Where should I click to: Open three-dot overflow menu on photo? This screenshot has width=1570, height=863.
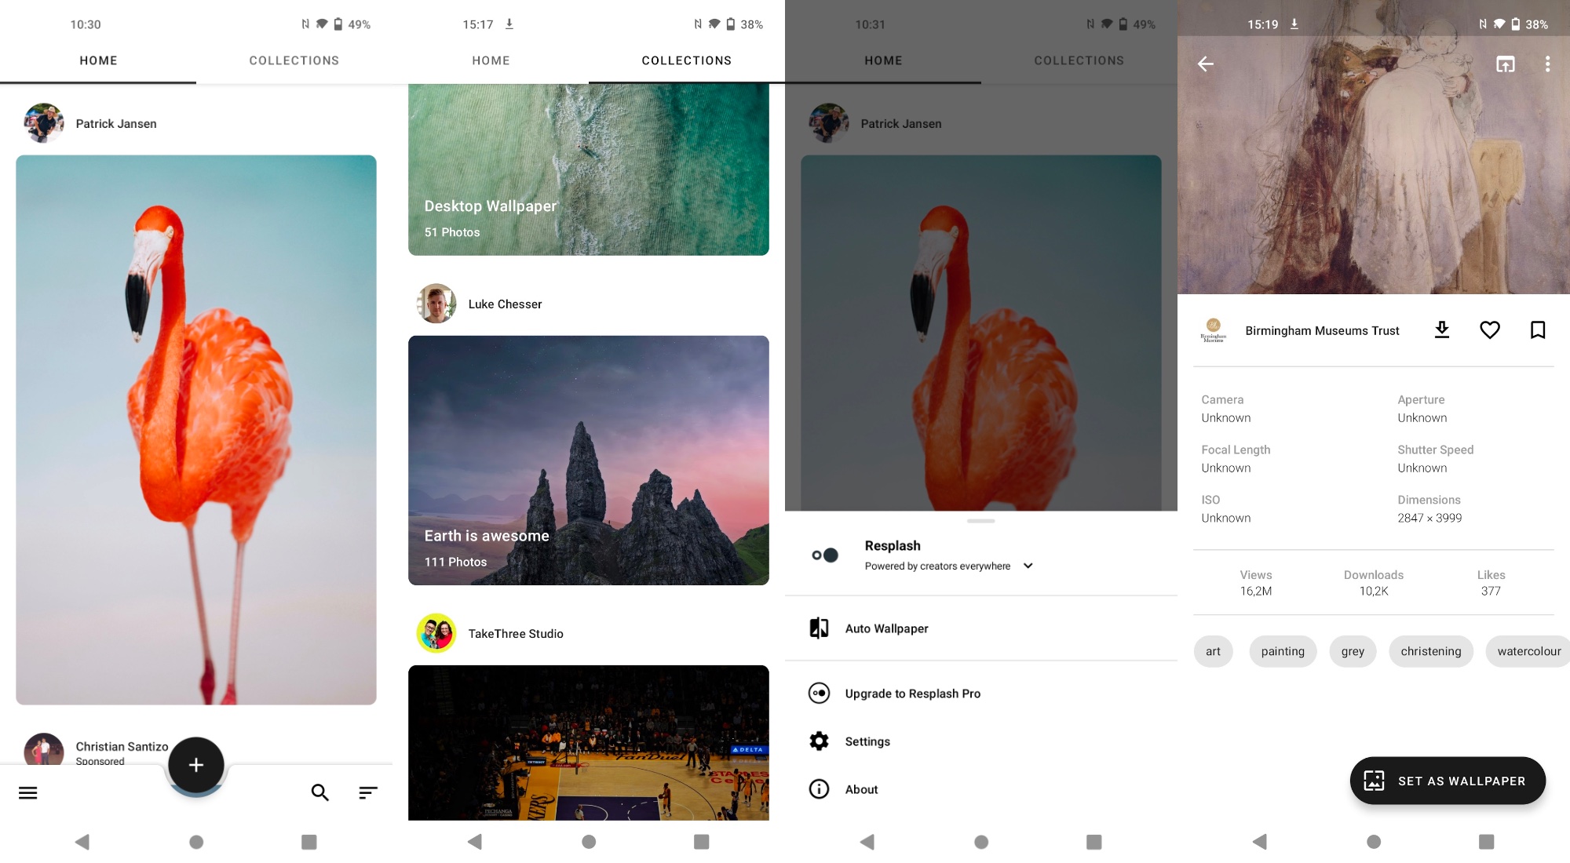(1547, 64)
